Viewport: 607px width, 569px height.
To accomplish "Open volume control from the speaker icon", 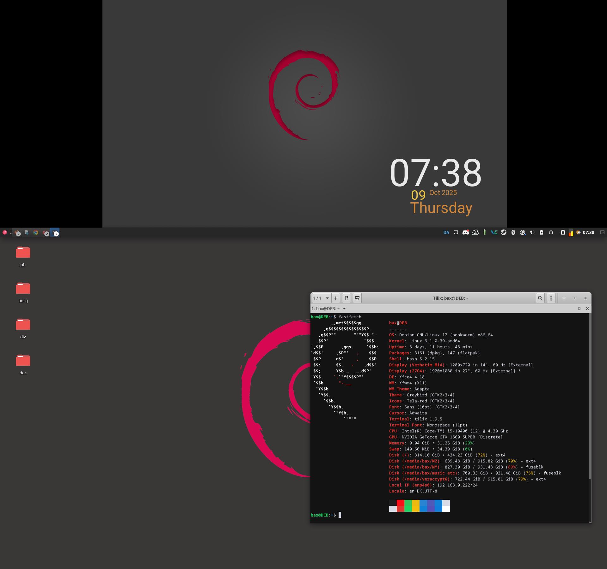I will tap(532, 232).
